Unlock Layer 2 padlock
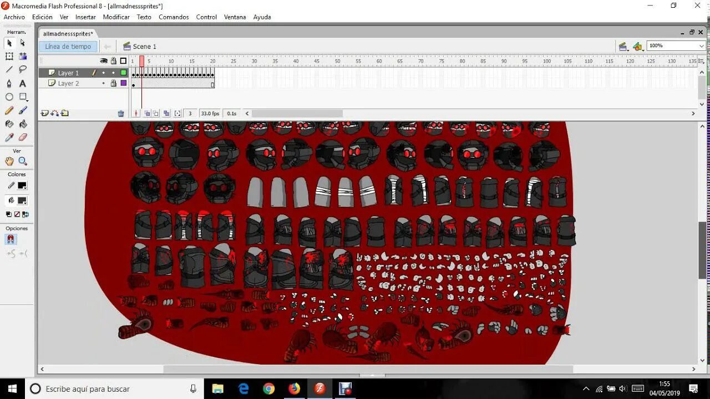The width and height of the screenshot is (710, 399). (113, 83)
